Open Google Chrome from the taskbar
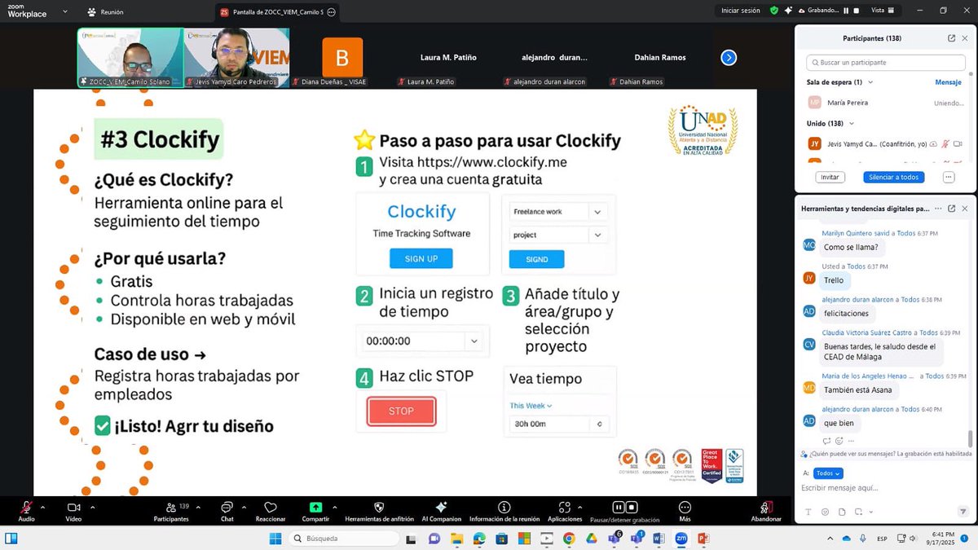Viewport: 978px width, 550px height. [568, 538]
